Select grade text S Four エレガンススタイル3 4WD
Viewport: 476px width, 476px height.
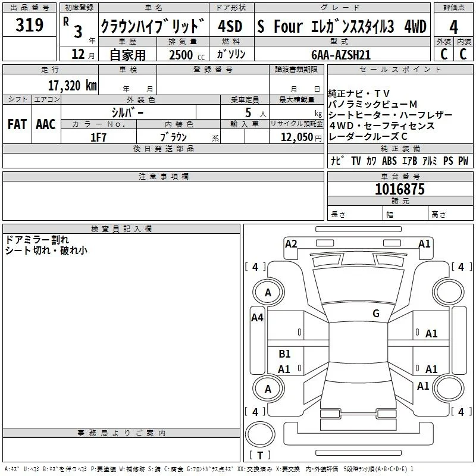click(x=342, y=26)
